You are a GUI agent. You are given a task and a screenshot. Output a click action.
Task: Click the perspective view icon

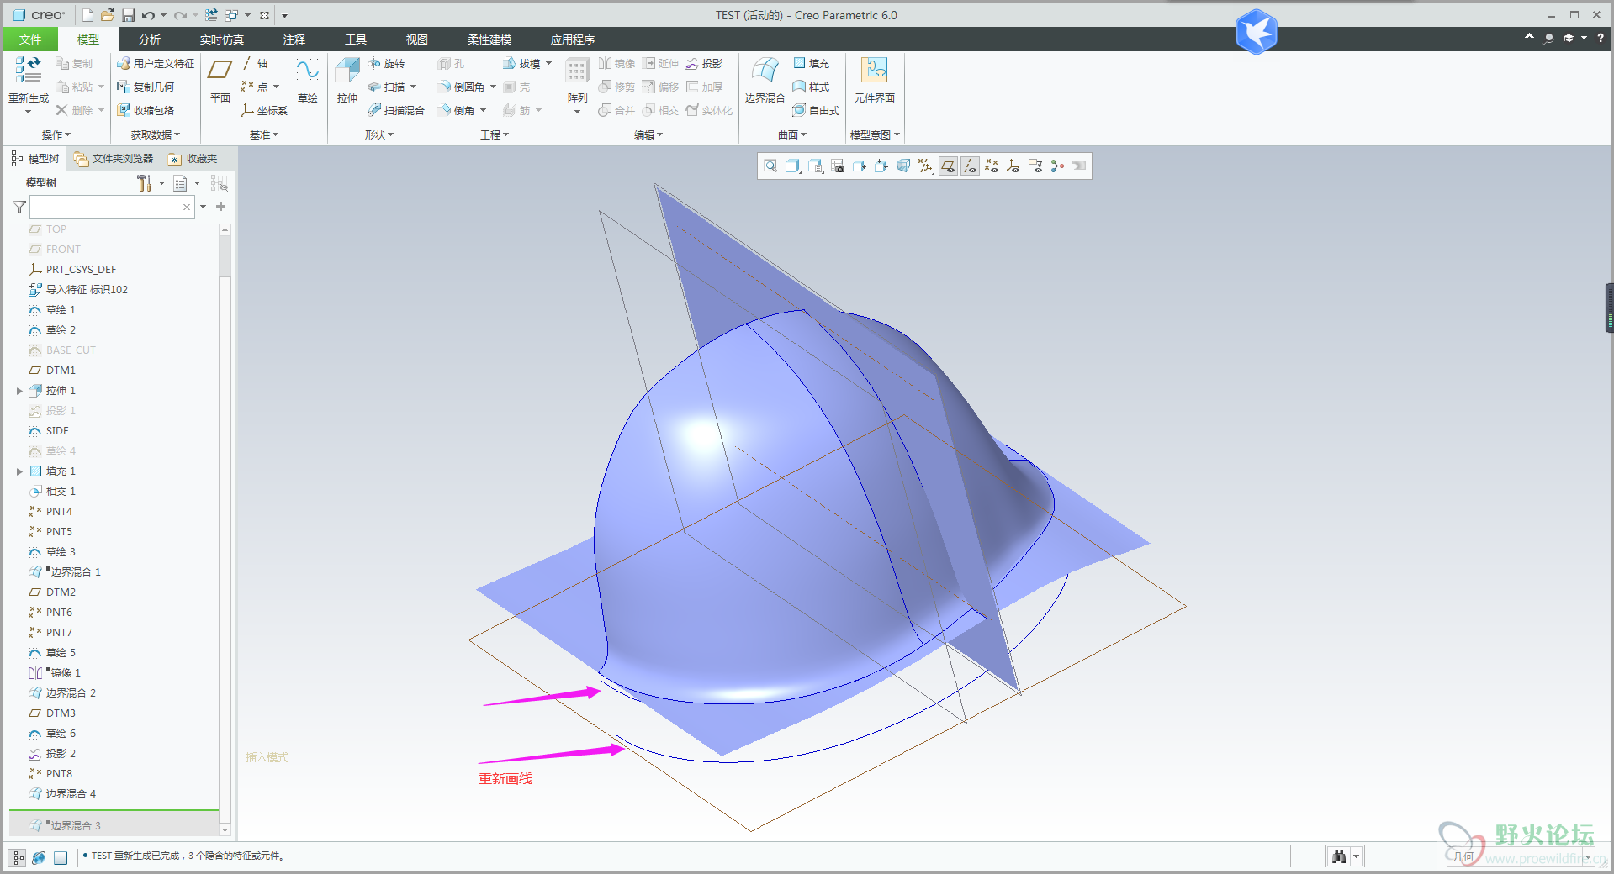coord(903,166)
